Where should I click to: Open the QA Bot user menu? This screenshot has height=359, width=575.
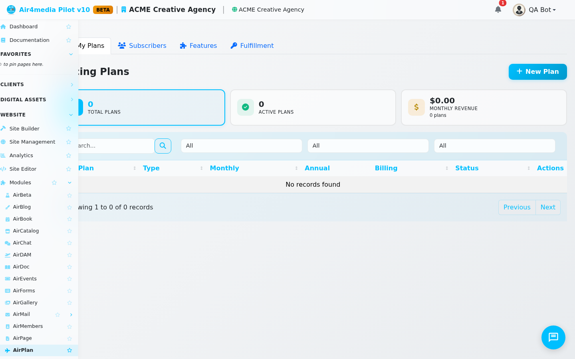click(542, 10)
